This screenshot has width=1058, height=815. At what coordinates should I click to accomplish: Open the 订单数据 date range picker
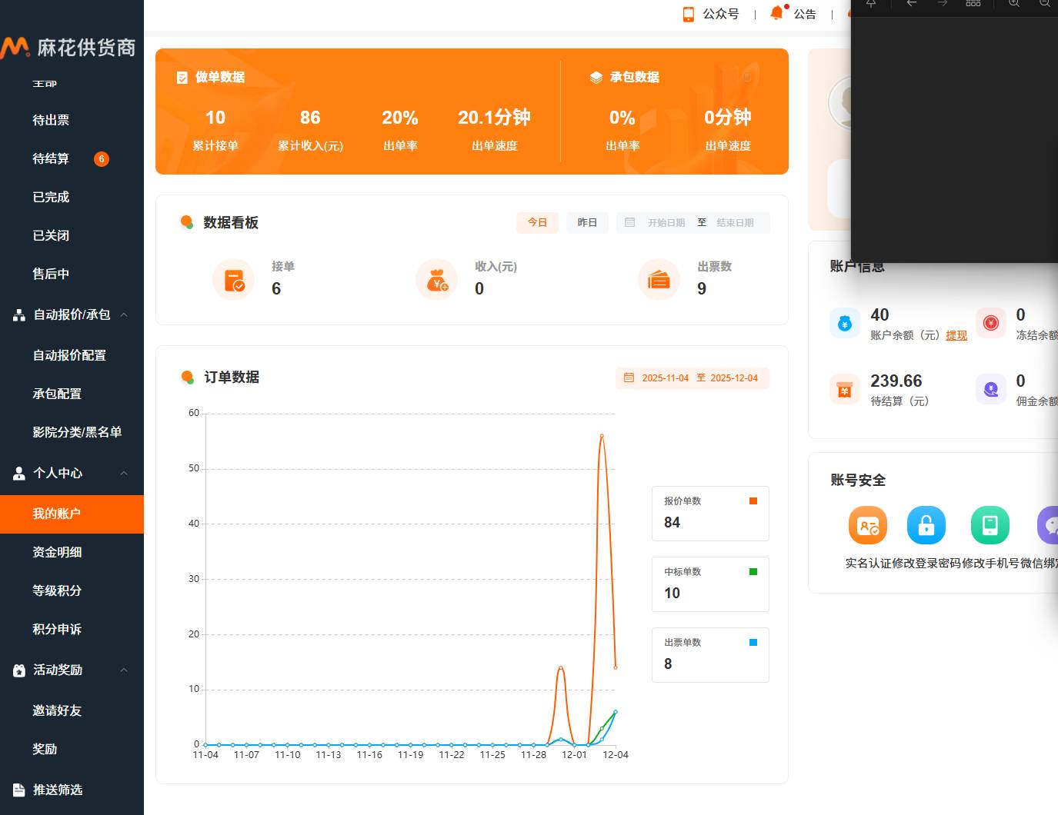pos(692,378)
